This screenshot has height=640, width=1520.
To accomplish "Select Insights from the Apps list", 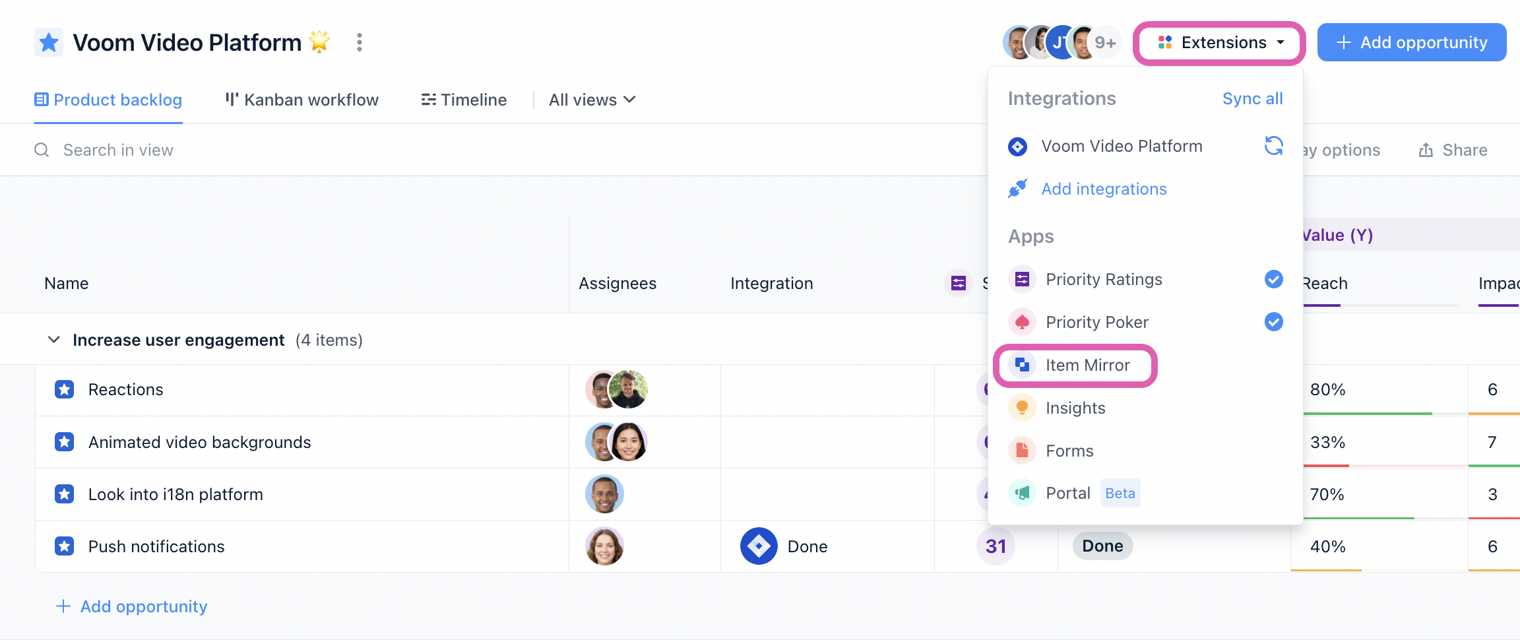I will pyautogui.click(x=1145, y=408).
